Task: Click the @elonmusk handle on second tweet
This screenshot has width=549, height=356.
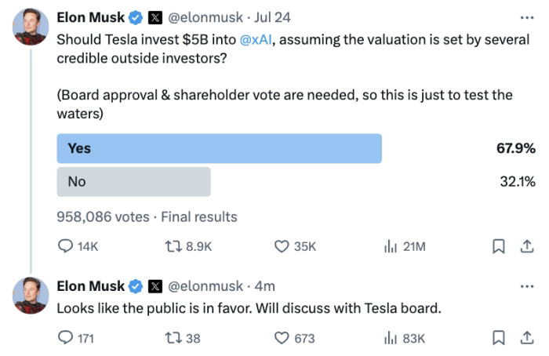Action: (205, 286)
